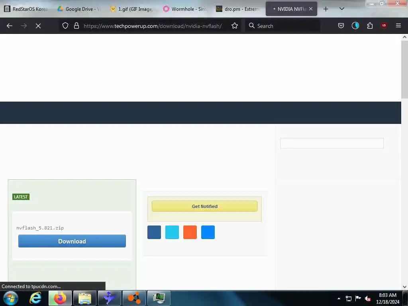Click the sidebar search input field
The height and width of the screenshot is (306, 408).
tap(332, 143)
